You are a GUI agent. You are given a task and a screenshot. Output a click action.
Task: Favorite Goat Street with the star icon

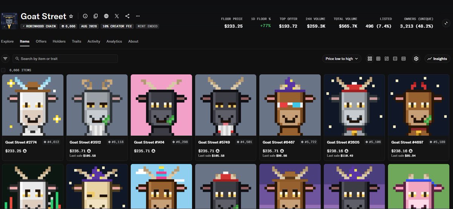pyautogui.click(x=71, y=16)
